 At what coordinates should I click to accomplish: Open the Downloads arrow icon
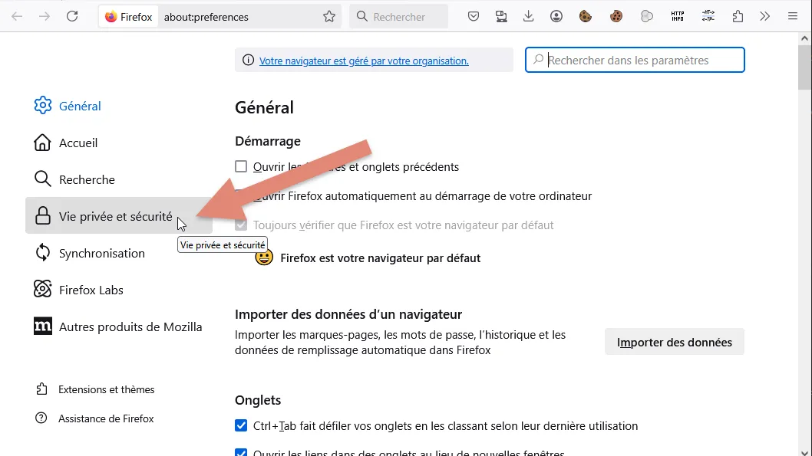(x=528, y=17)
